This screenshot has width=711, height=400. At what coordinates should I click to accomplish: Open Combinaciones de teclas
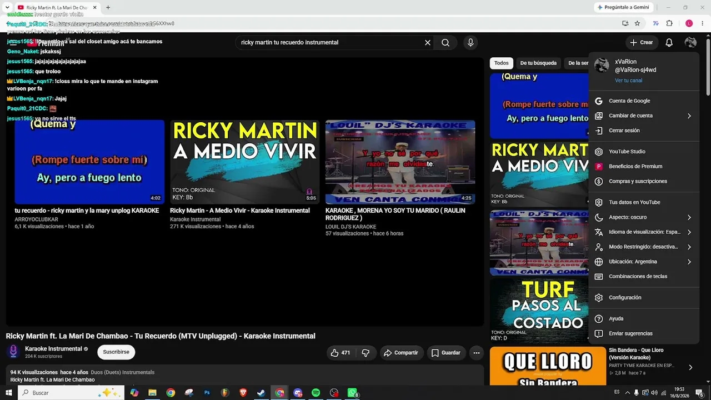pyautogui.click(x=644, y=277)
